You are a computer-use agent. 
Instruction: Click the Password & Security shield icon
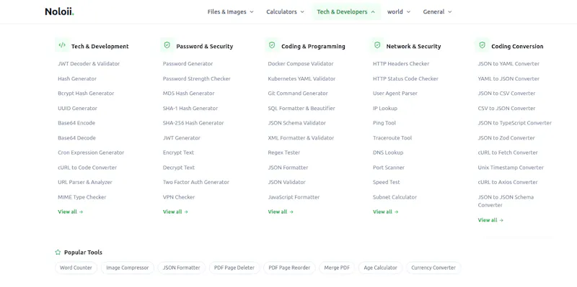[167, 45]
